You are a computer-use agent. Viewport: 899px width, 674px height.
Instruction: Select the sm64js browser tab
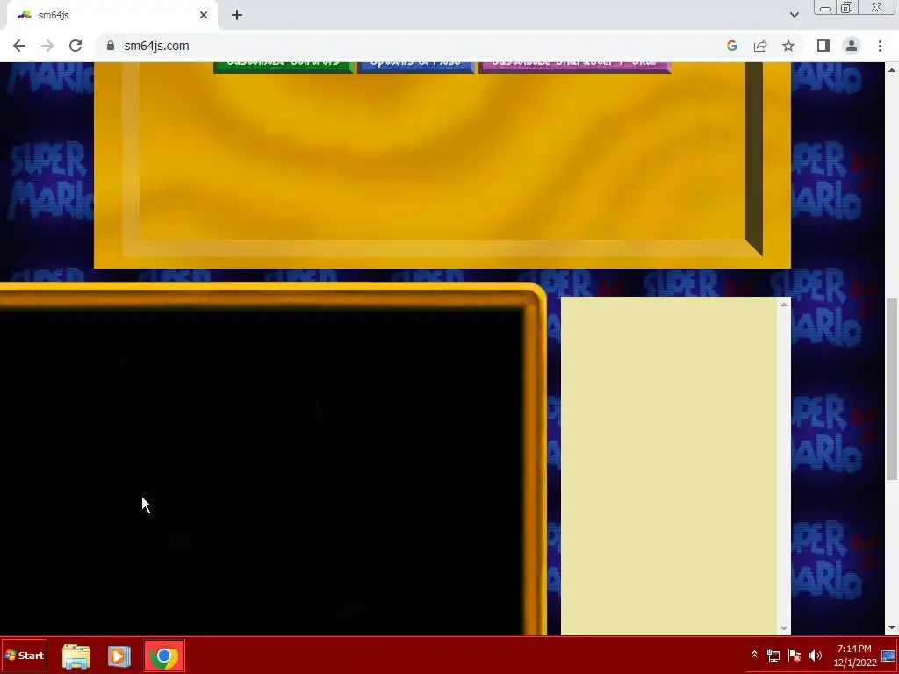tap(111, 16)
